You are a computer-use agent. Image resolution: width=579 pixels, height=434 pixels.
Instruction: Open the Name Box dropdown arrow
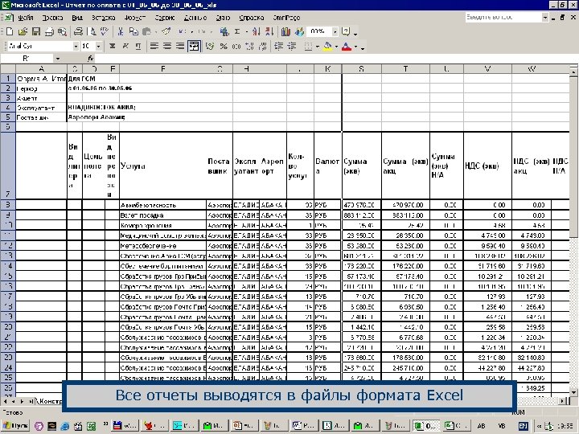[x=57, y=59]
